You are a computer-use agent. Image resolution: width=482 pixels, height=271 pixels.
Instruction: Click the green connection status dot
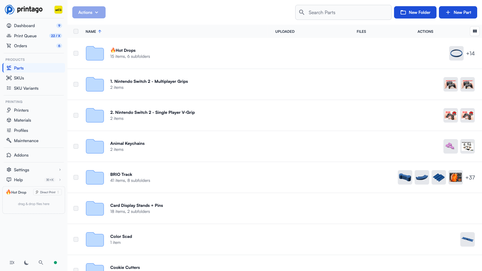coord(55,263)
